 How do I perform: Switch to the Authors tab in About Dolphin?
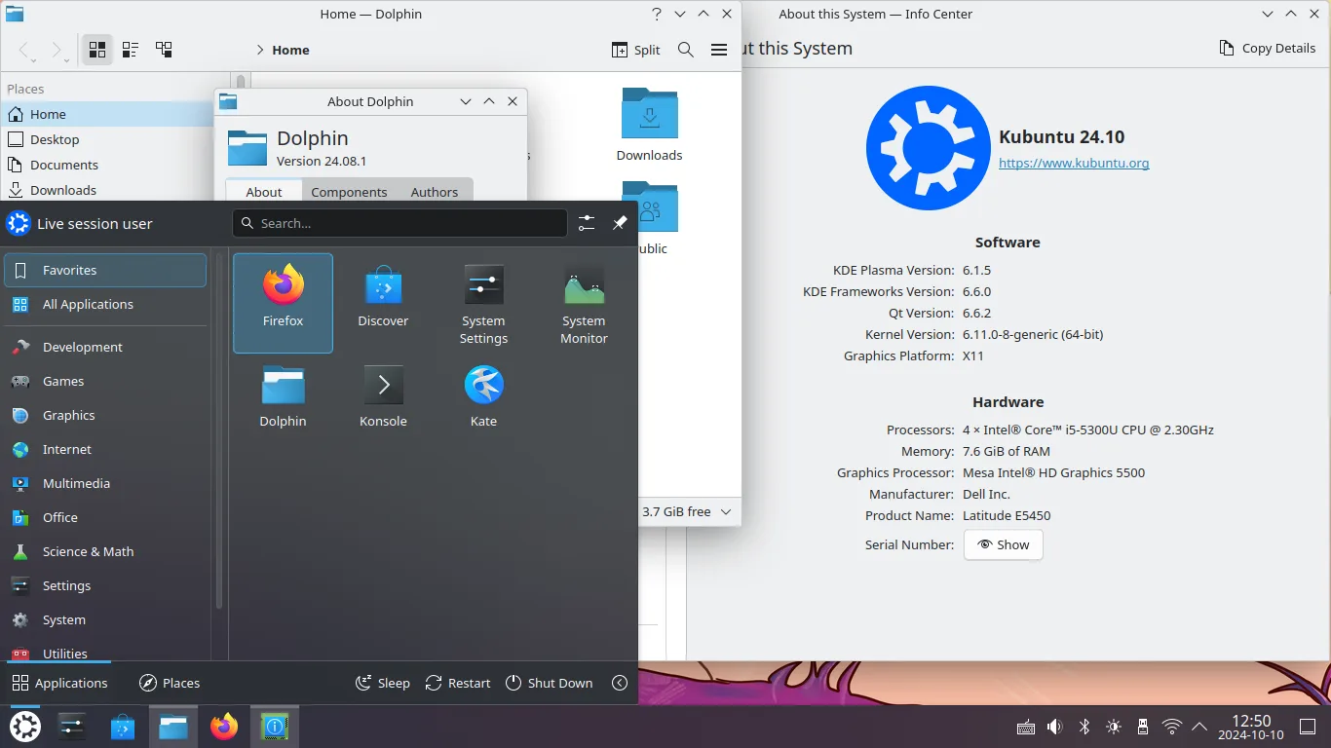[435, 192]
